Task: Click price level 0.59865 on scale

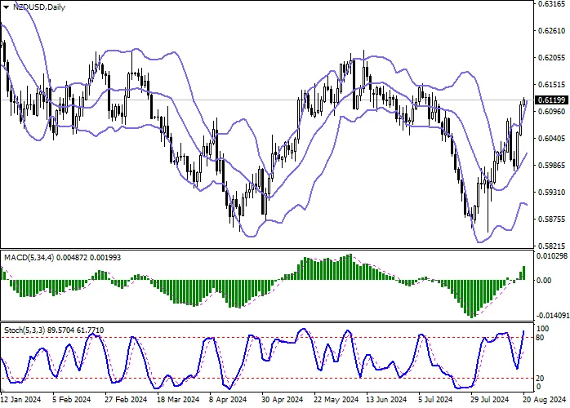Action: 551,166
